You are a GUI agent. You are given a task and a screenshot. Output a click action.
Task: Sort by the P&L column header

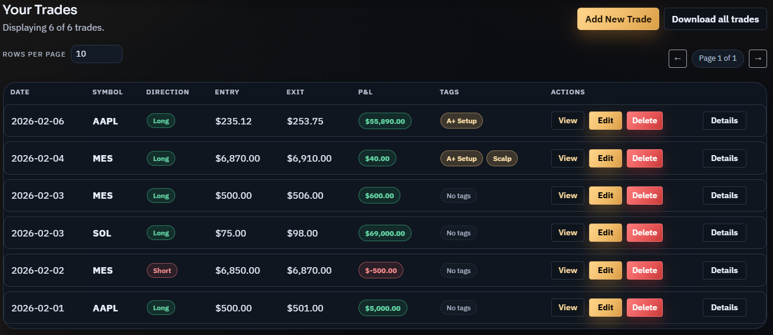[x=365, y=92]
